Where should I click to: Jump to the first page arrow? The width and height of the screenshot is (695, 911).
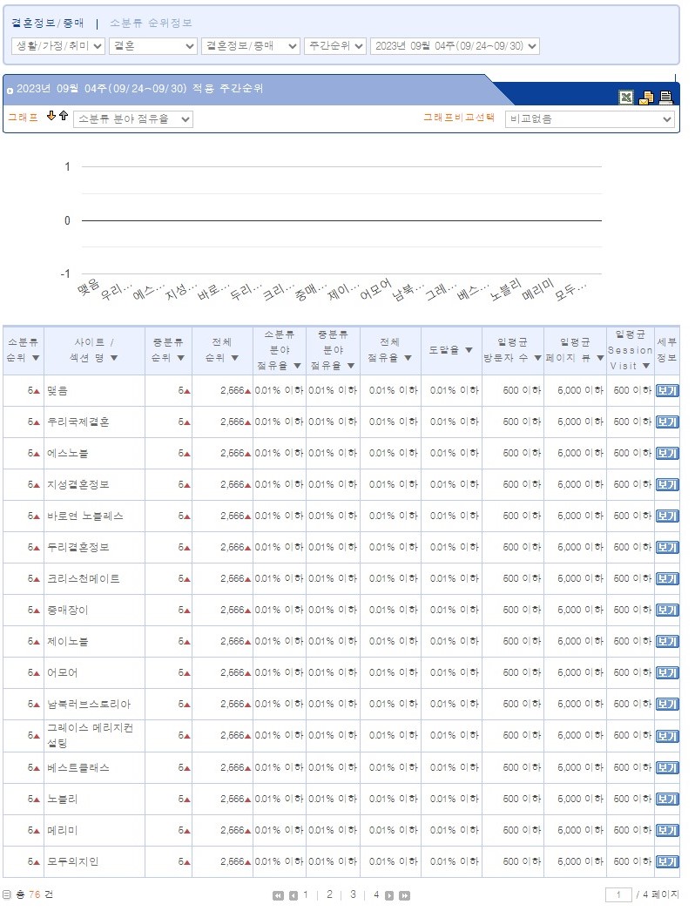(x=278, y=895)
